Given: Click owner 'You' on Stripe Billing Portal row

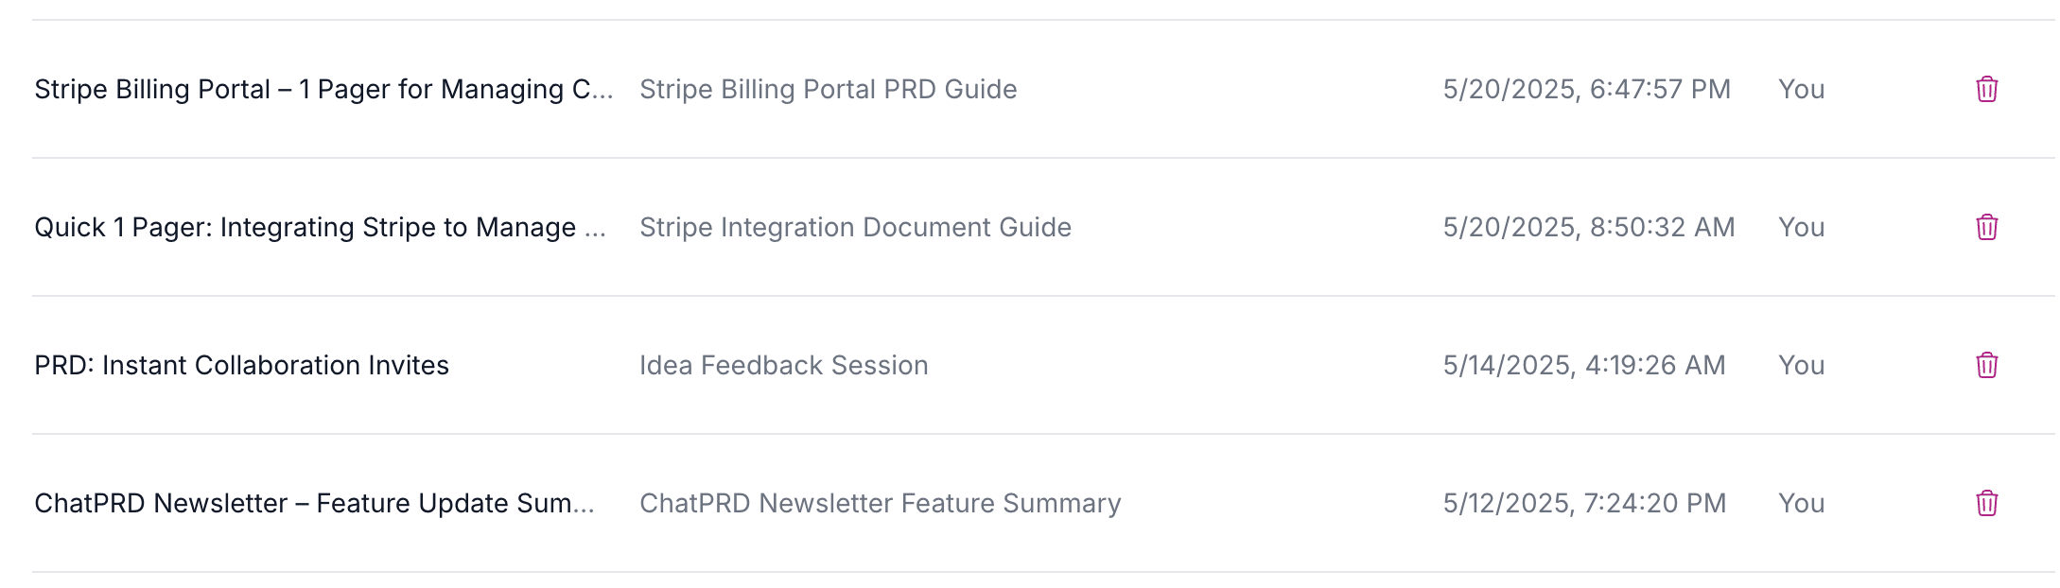Looking at the screenshot, I should coord(1801,89).
